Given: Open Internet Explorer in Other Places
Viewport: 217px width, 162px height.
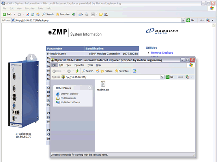Looking at the screenshot, I should coord(67,94).
